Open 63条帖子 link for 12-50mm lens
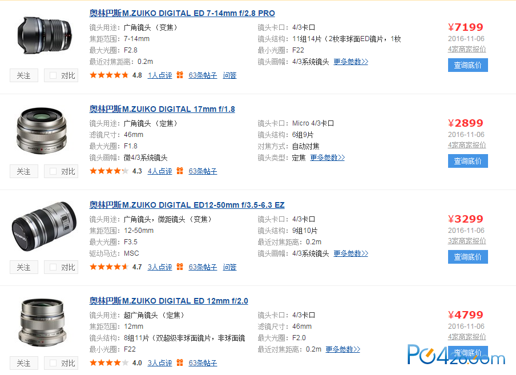 [203, 267]
